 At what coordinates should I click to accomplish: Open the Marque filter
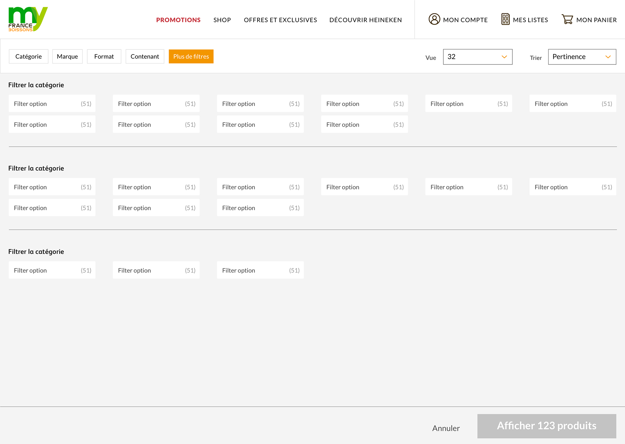pos(67,57)
